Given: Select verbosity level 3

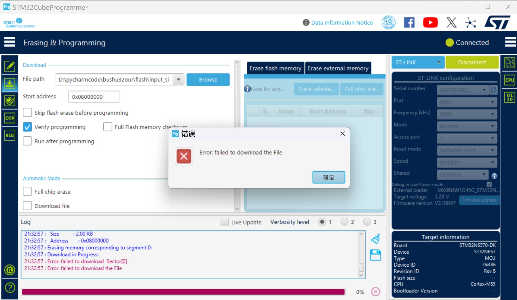Looking at the screenshot, I should coord(367,222).
